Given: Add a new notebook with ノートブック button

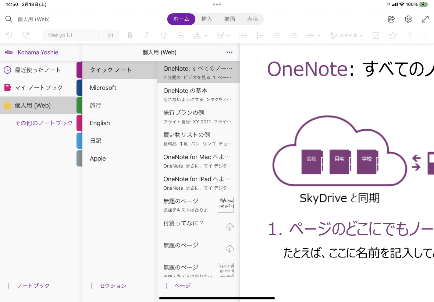Looking at the screenshot, I should click(x=28, y=286).
